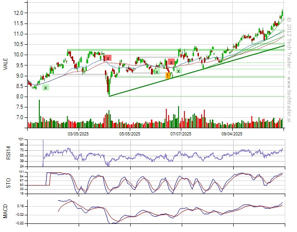The width and height of the screenshot is (297, 232).
Task: Click the 03/05/2025 date label
Action: [77, 134]
